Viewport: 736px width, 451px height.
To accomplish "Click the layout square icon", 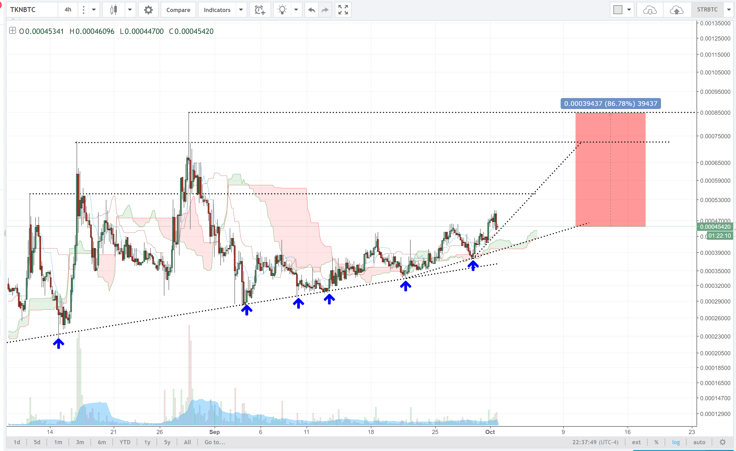I will [x=618, y=10].
